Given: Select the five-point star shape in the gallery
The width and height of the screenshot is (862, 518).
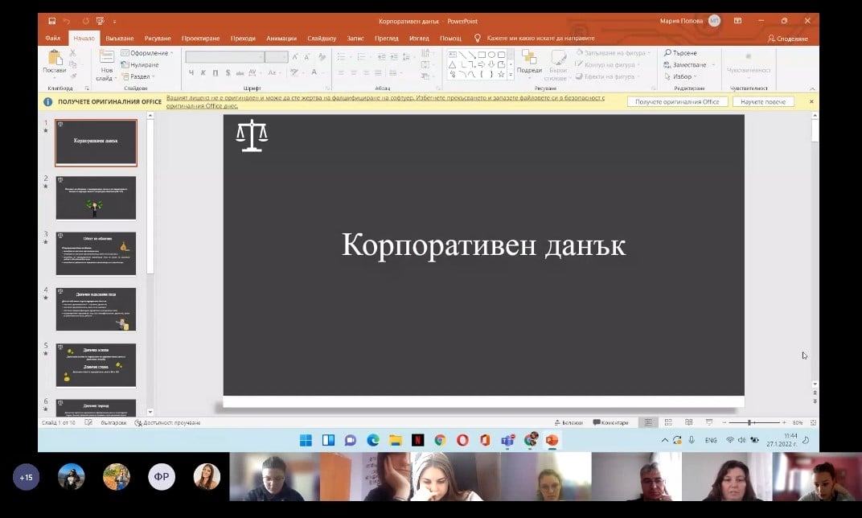Looking at the screenshot, I should point(502,74).
